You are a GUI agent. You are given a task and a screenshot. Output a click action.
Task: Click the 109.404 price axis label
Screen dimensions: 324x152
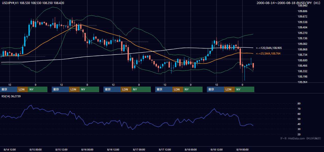pyautogui.click(x=303, y=27)
